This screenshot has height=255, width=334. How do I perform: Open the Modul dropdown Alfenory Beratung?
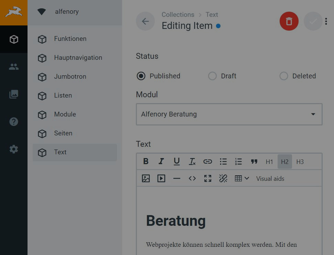229,114
